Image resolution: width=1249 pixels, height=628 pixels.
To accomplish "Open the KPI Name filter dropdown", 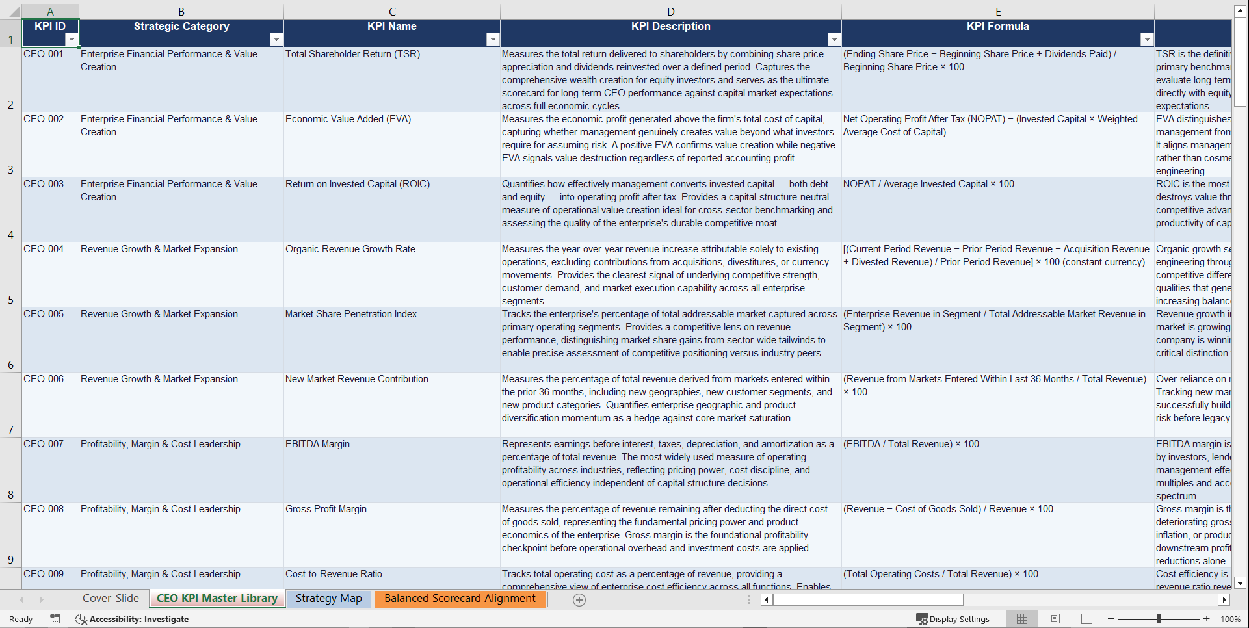I will coord(493,40).
